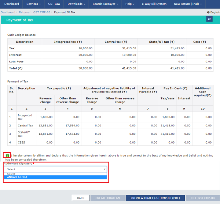Click PREVIEW DRAFT GST CMP-08 (PDF) button
Image resolution: width=220 pixels, height=205 pixels.
click(x=155, y=198)
